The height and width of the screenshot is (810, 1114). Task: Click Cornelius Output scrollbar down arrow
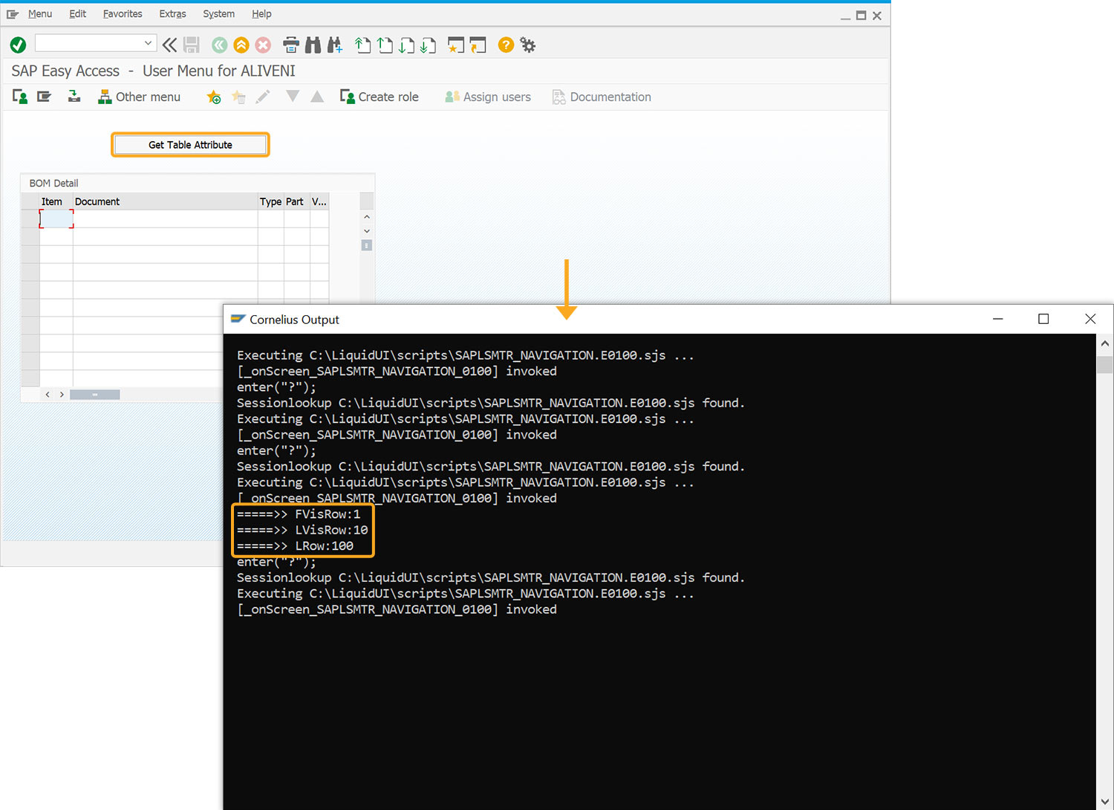[1105, 801]
